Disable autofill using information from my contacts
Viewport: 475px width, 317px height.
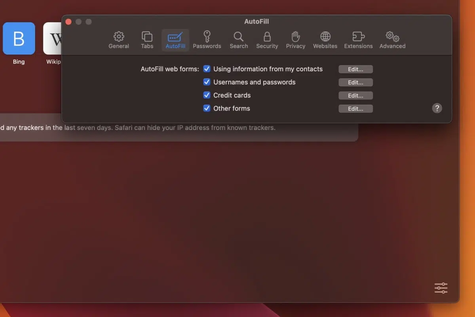click(207, 69)
